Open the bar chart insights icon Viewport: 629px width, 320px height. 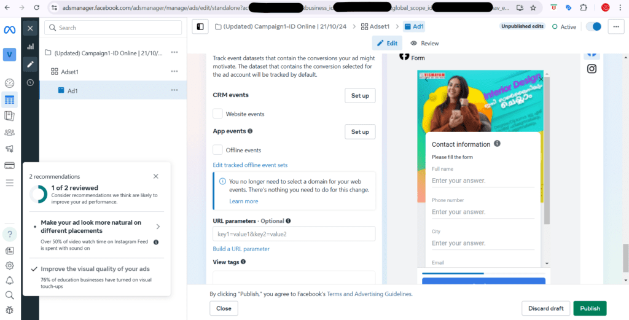[x=30, y=46]
